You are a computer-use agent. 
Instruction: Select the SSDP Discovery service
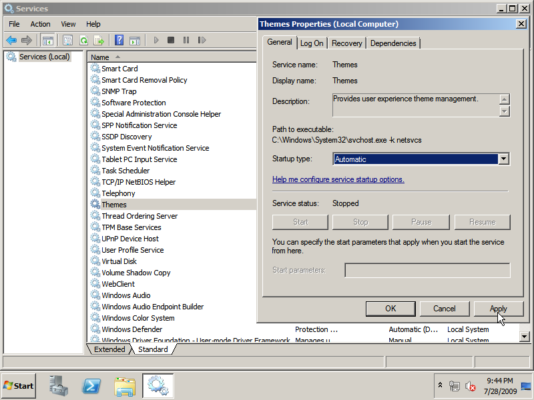127,137
